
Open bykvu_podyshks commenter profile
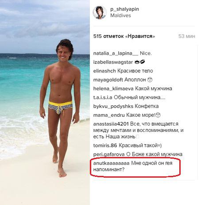click(x=113, y=106)
